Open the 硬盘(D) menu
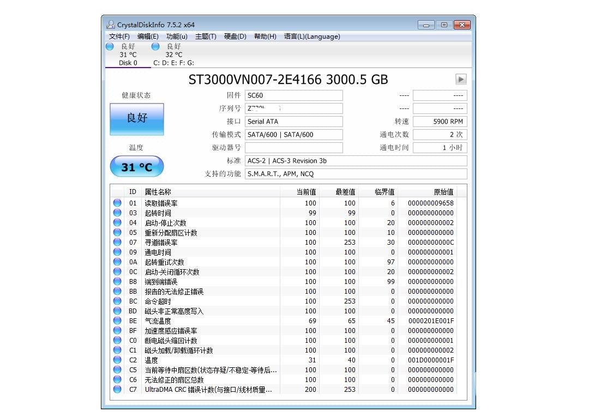 pos(235,37)
